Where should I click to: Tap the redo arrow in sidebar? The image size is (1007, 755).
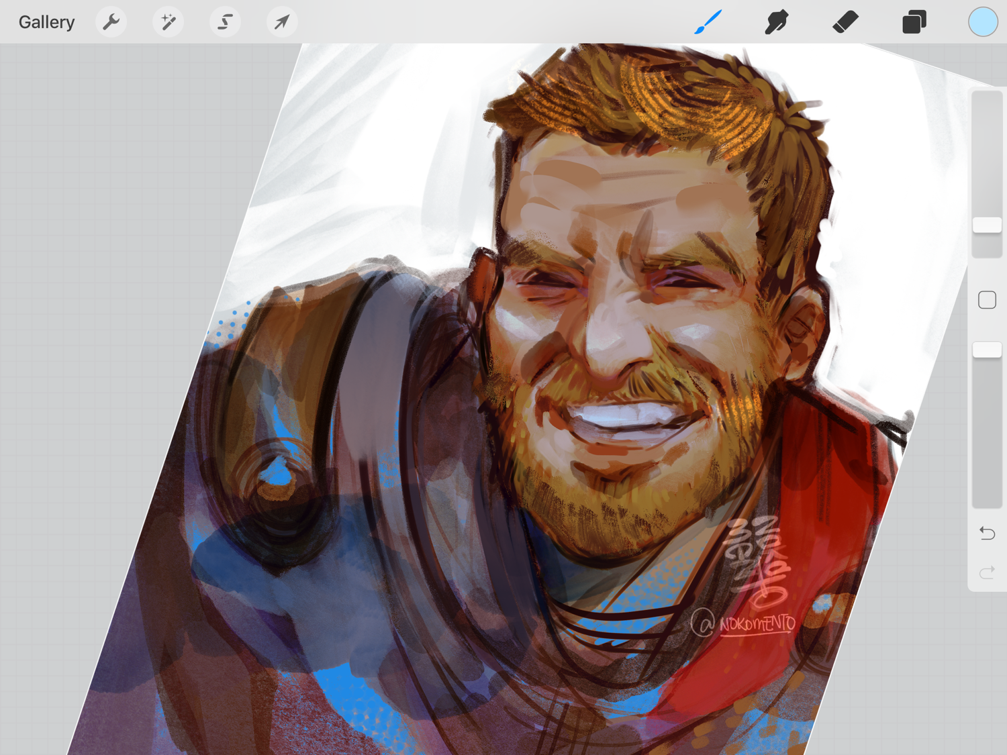click(987, 572)
